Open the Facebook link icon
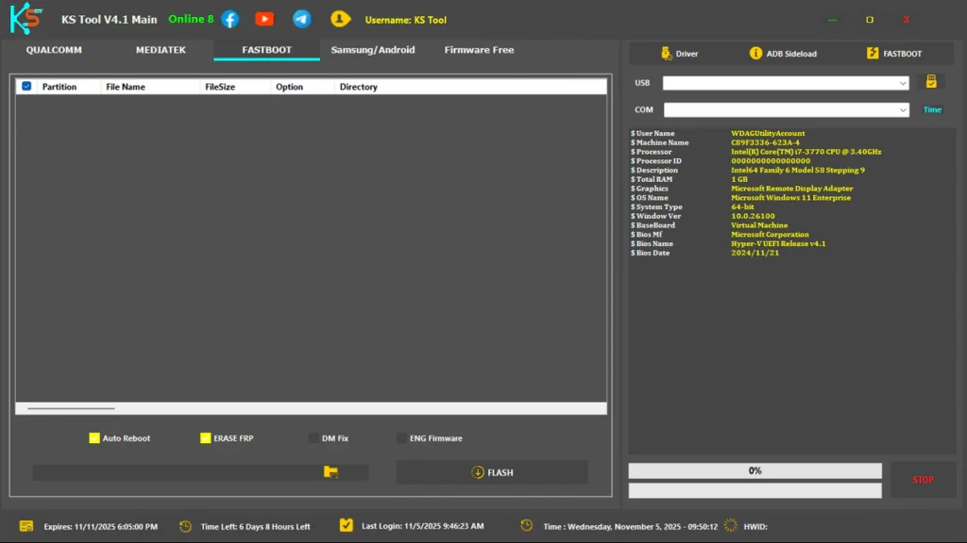This screenshot has height=543, width=967. [229, 19]
